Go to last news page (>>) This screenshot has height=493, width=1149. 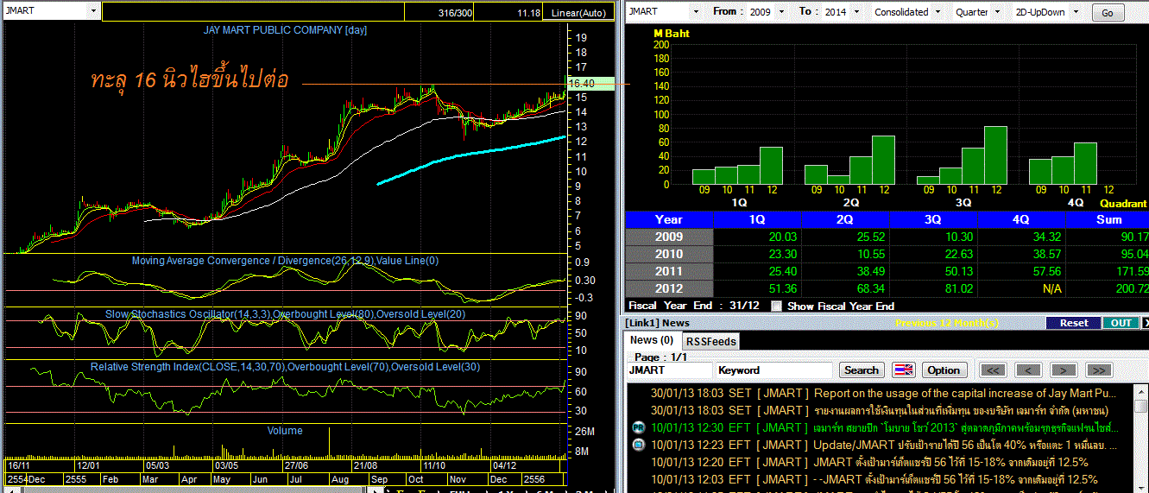click(x=1098, y=370)
